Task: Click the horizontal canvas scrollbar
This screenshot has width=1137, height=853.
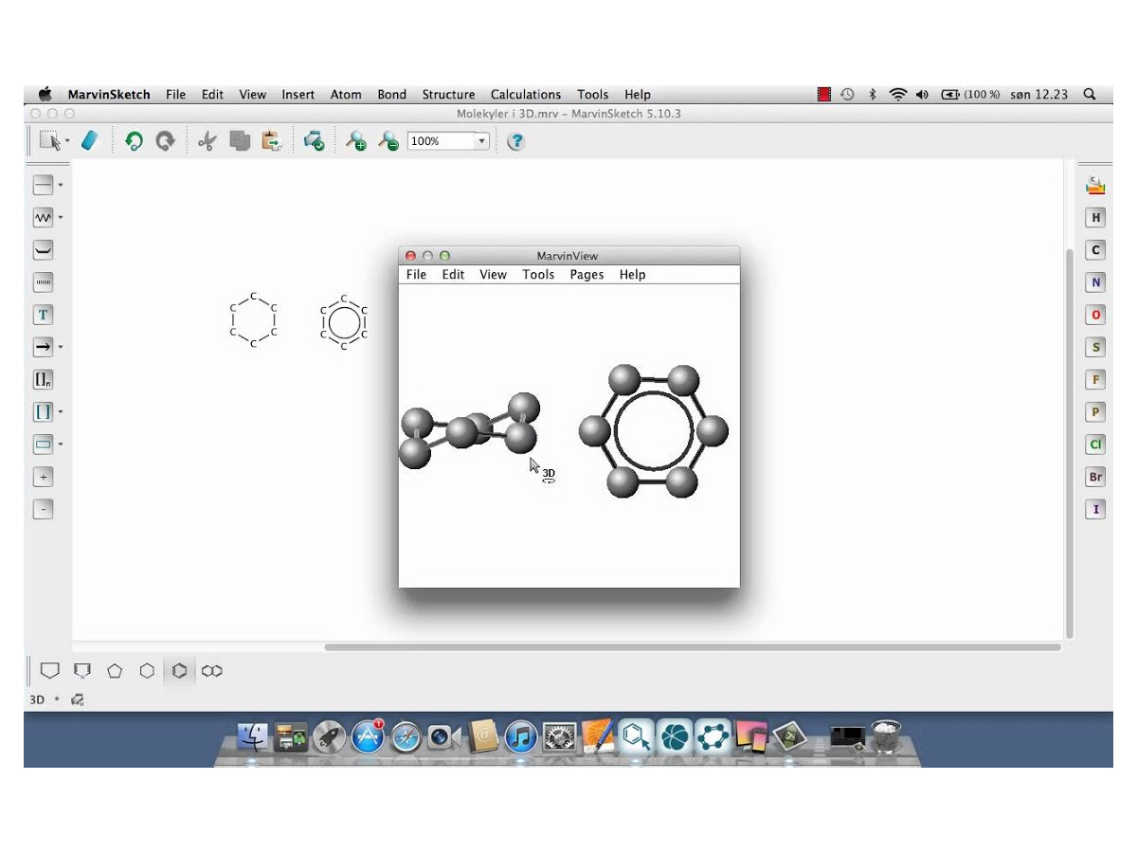Action: (x=692, y=647)
